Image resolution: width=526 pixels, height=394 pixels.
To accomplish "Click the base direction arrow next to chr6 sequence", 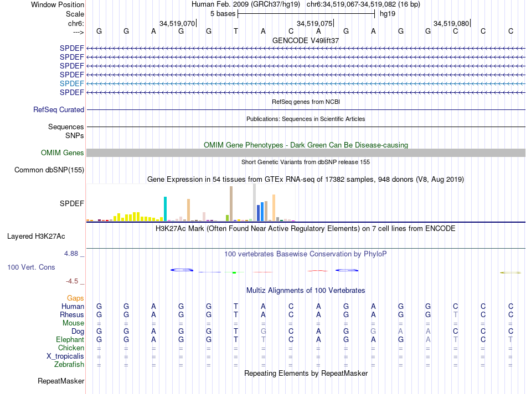I will click(x=79, y=32).
